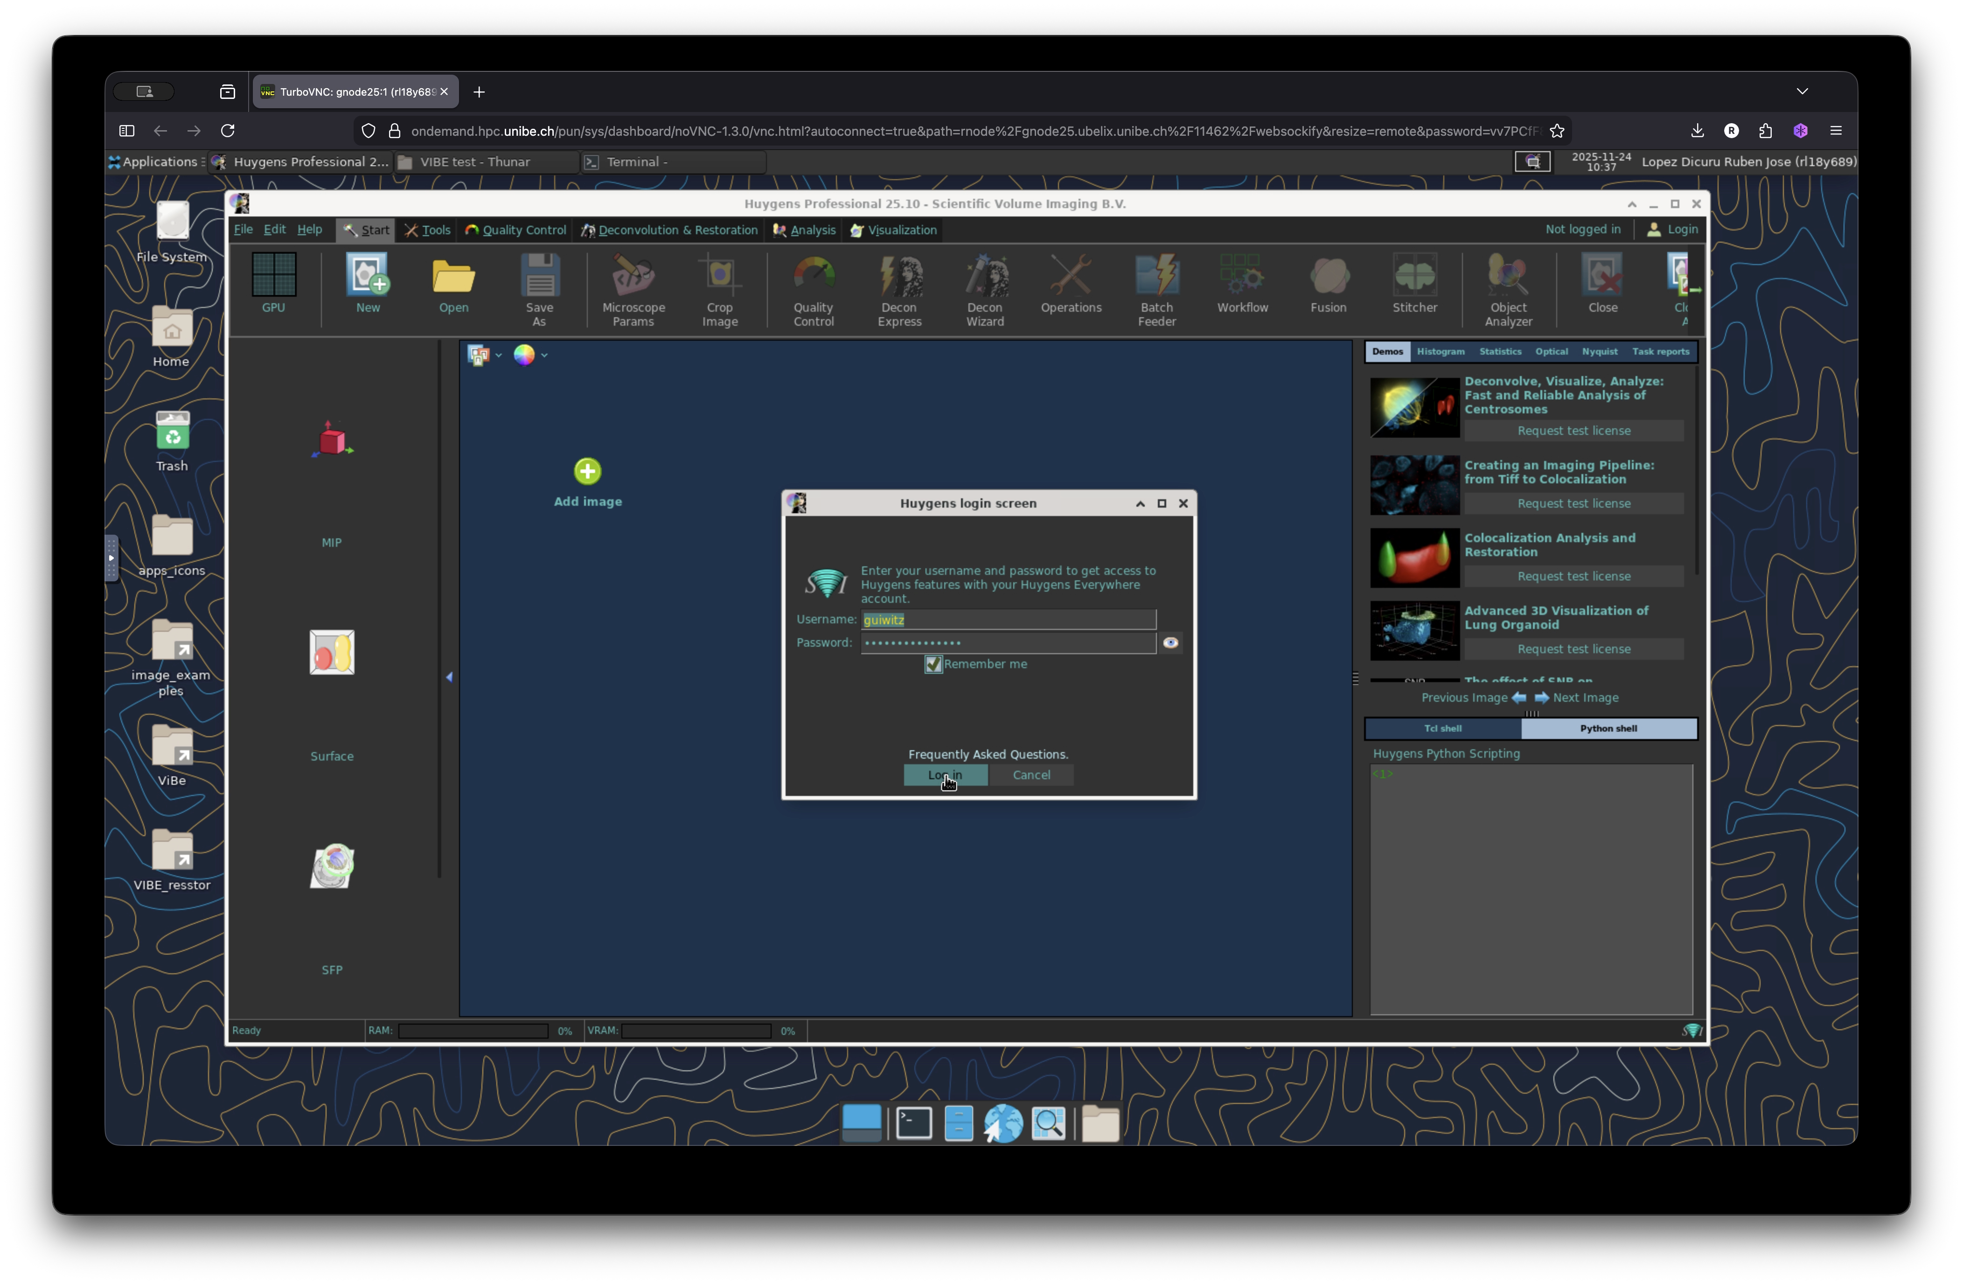Switch to the Tcl shell

[1442, 728]
